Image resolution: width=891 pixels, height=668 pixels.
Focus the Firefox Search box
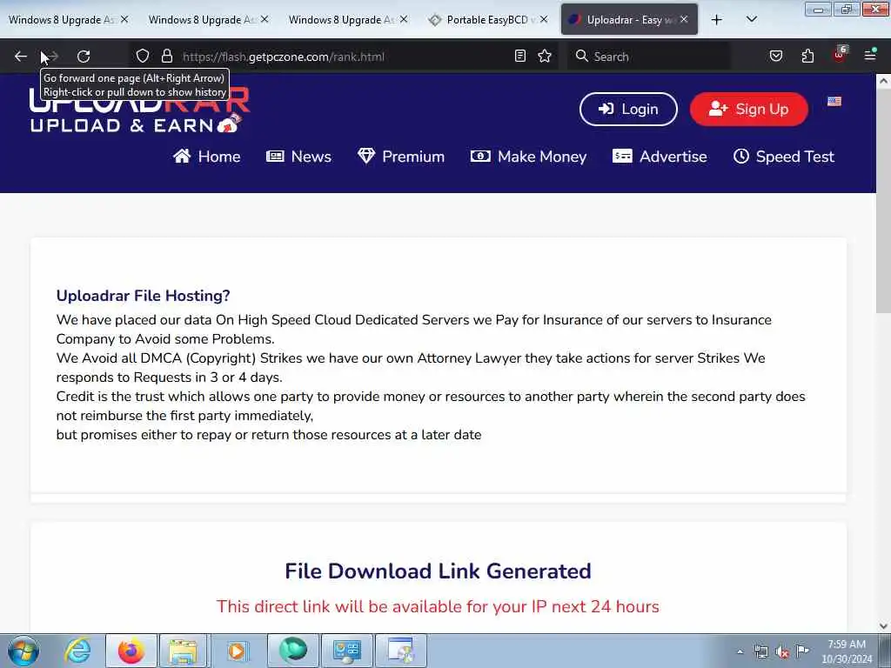point(647,57)
